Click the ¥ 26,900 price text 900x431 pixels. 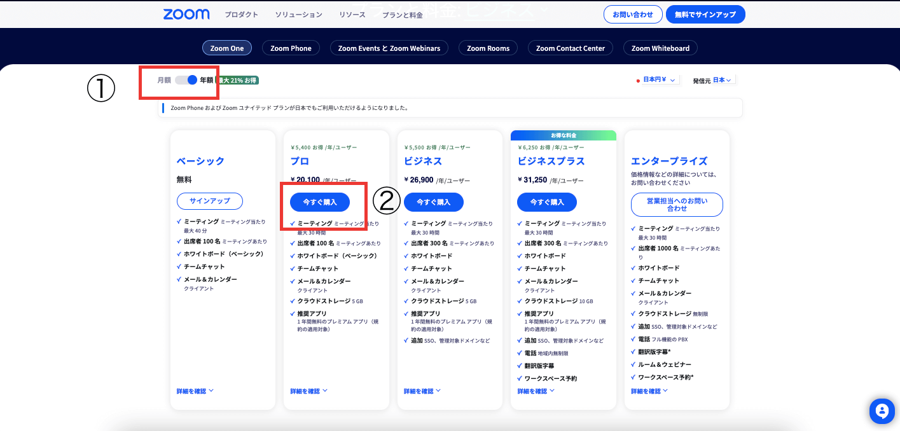(x=419, y=180)
